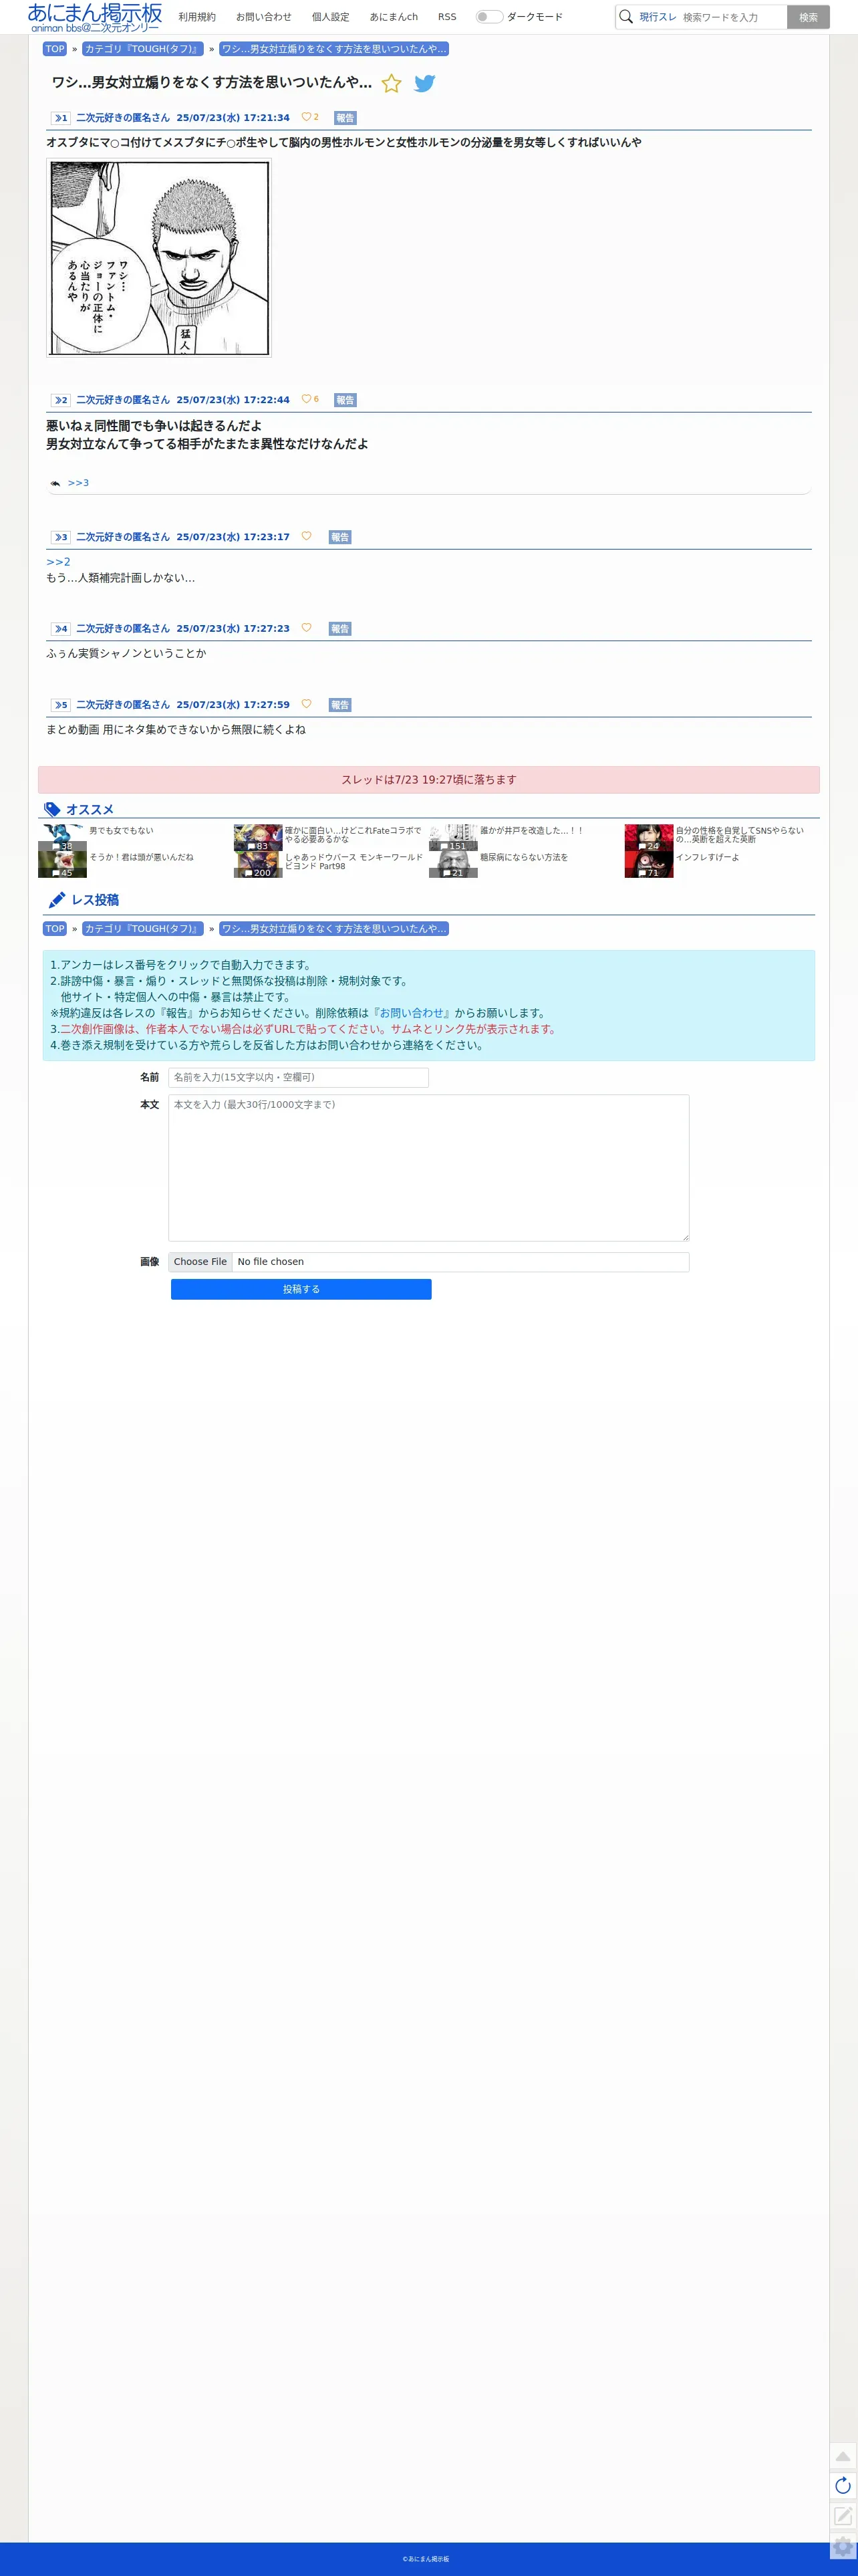858x2576 pixels.
Task: Report post 3 via 報告
Action: pos(340,537)
